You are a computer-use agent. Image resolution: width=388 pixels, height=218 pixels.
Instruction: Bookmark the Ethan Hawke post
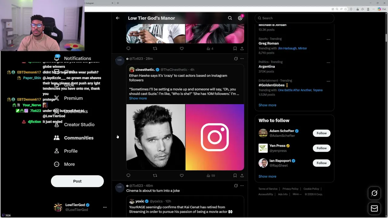tap(235, 175)
